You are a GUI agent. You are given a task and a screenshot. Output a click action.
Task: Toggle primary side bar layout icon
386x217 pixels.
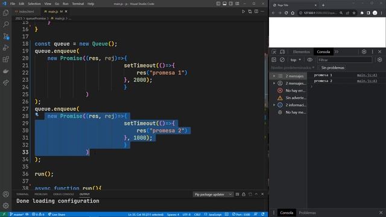click(x=218, y=4)
